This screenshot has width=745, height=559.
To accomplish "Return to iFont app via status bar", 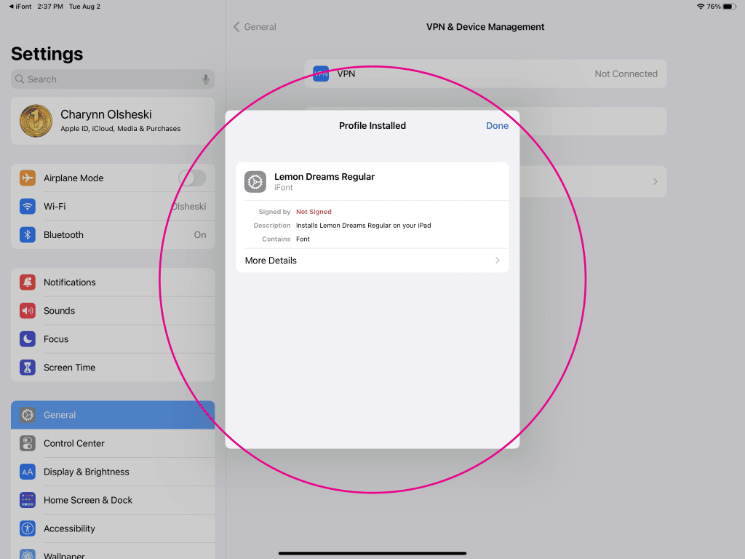I will (20, 6).
